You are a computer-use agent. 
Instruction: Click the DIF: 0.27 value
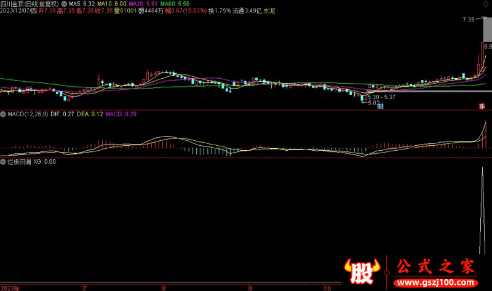tap(62, 114)
